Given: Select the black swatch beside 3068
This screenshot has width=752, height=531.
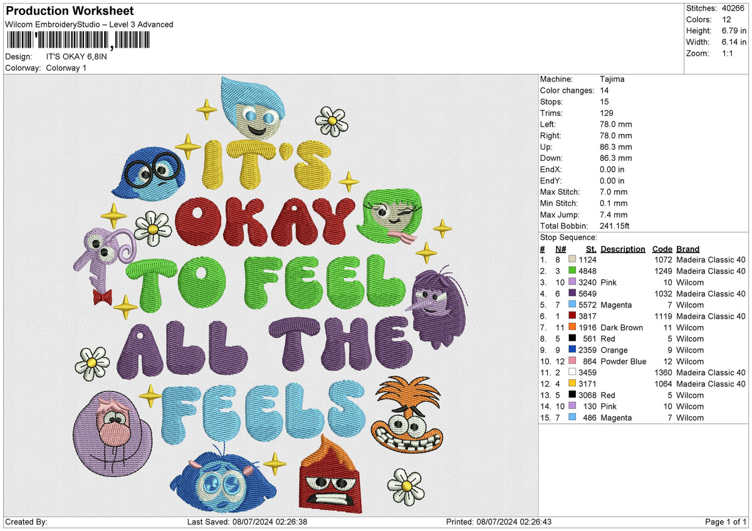Looking at the screenshot, I should pyautogui.click(x=572, y=395).
